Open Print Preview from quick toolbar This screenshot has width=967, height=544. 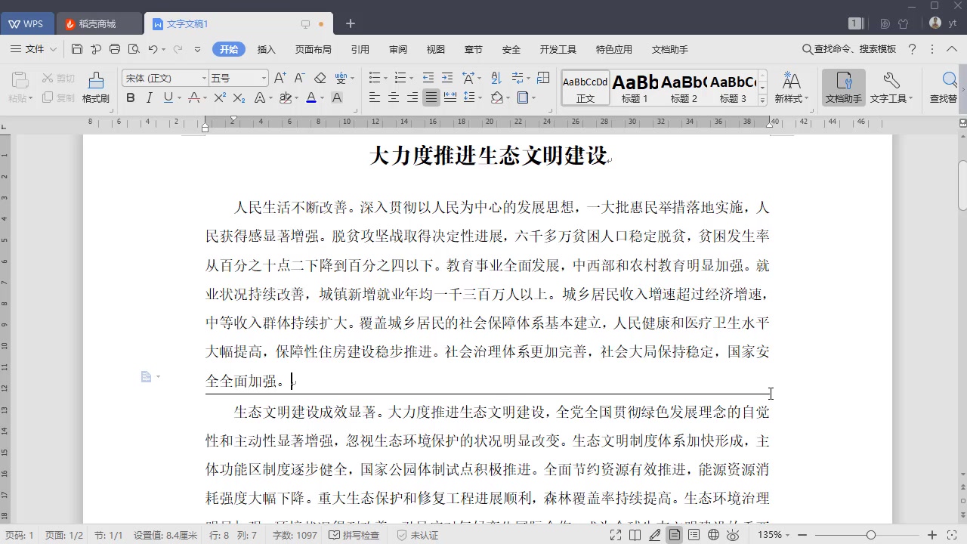tap(134, 49)
